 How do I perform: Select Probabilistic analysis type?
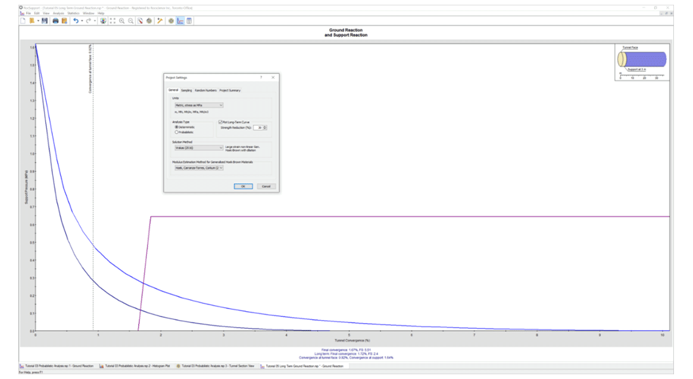pyautogui.click(x=185, y=132)
